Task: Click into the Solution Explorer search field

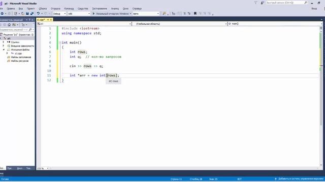Action: click(14, 30)
